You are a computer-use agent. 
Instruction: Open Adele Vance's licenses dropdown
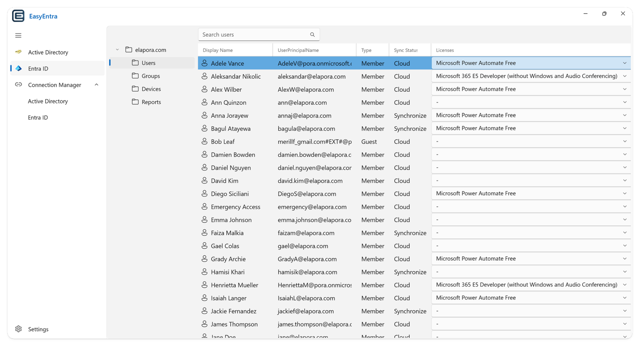[531, 63]
